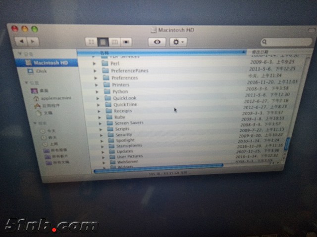The image size is (317, 237).
Task: Select the User Pictures folder name
Action: [x=130, y=157]
